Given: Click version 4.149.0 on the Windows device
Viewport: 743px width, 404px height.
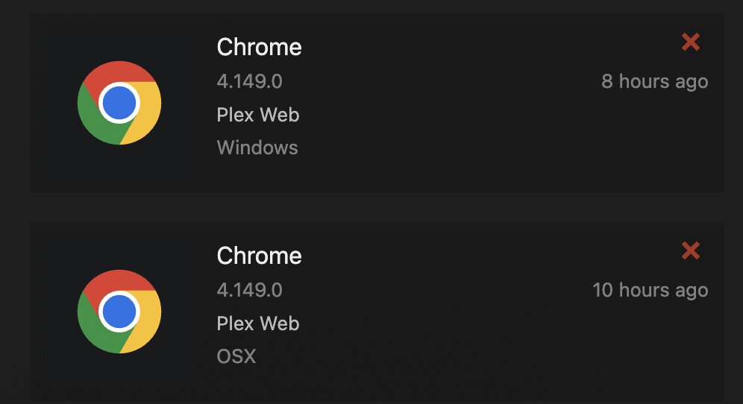Looking at the screenshot, I should pos(249,81).
